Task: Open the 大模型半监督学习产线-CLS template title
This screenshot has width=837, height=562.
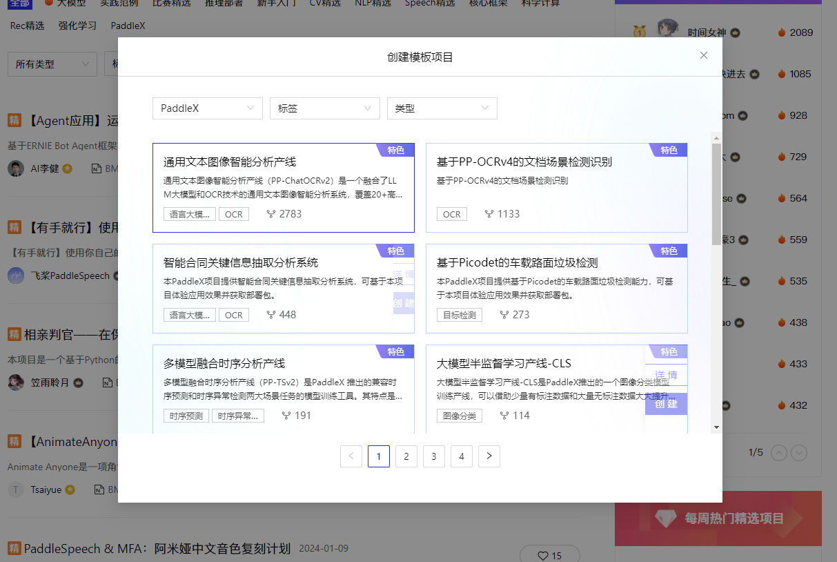Action: 504,363
